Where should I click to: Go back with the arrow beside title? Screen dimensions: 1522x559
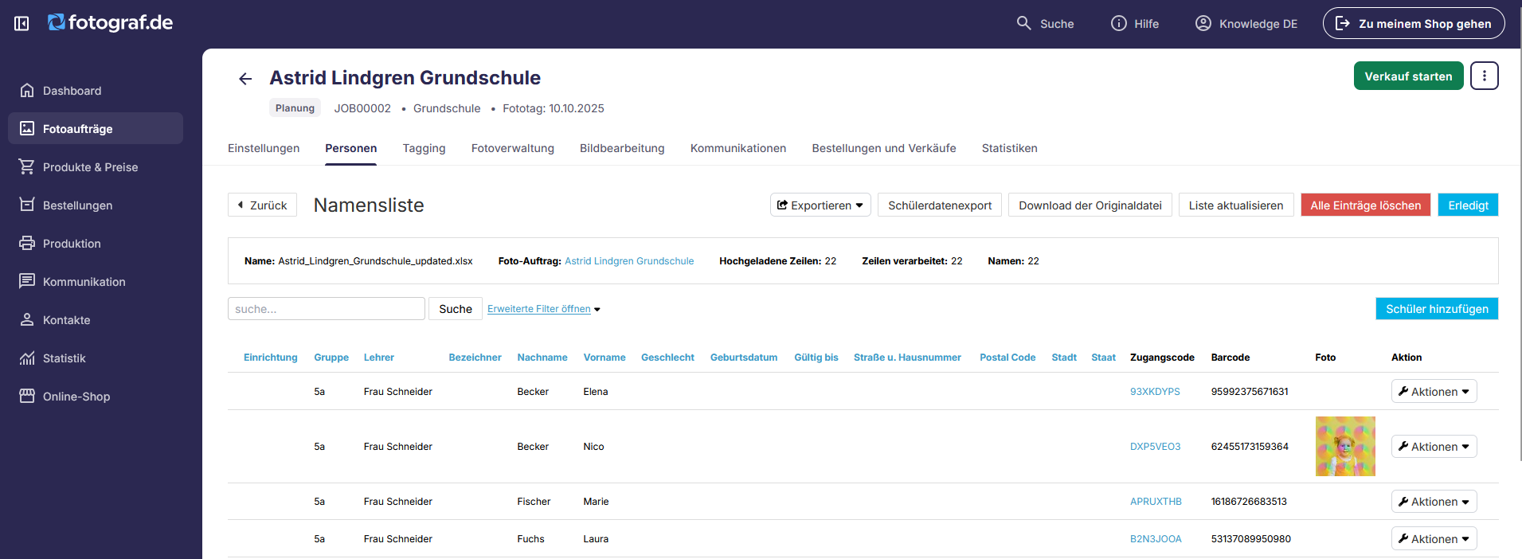coord(245,78)
